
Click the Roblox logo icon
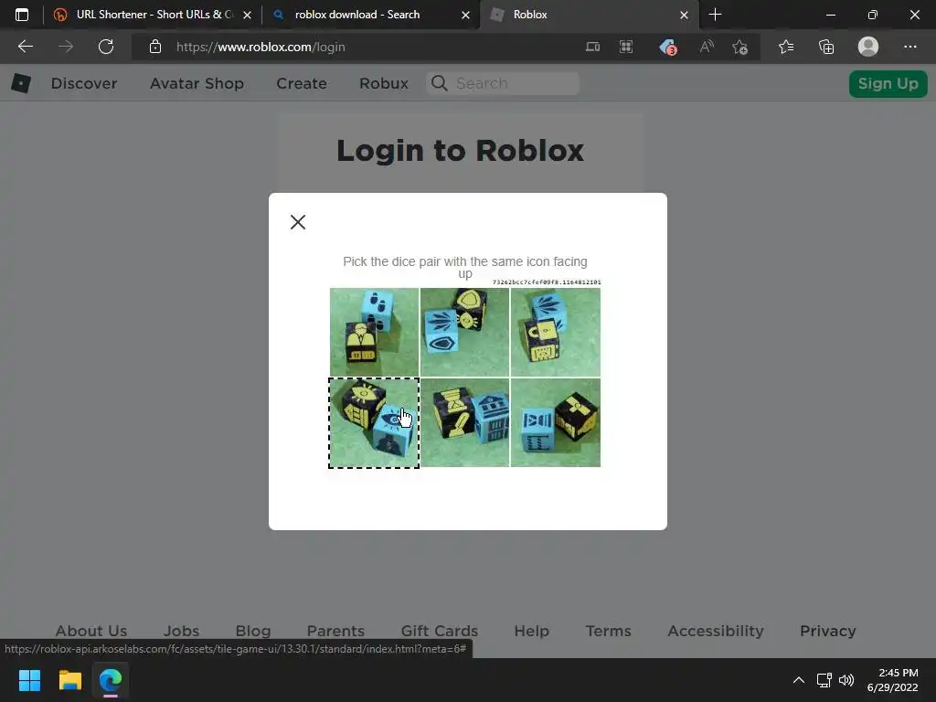click(21, 83)
